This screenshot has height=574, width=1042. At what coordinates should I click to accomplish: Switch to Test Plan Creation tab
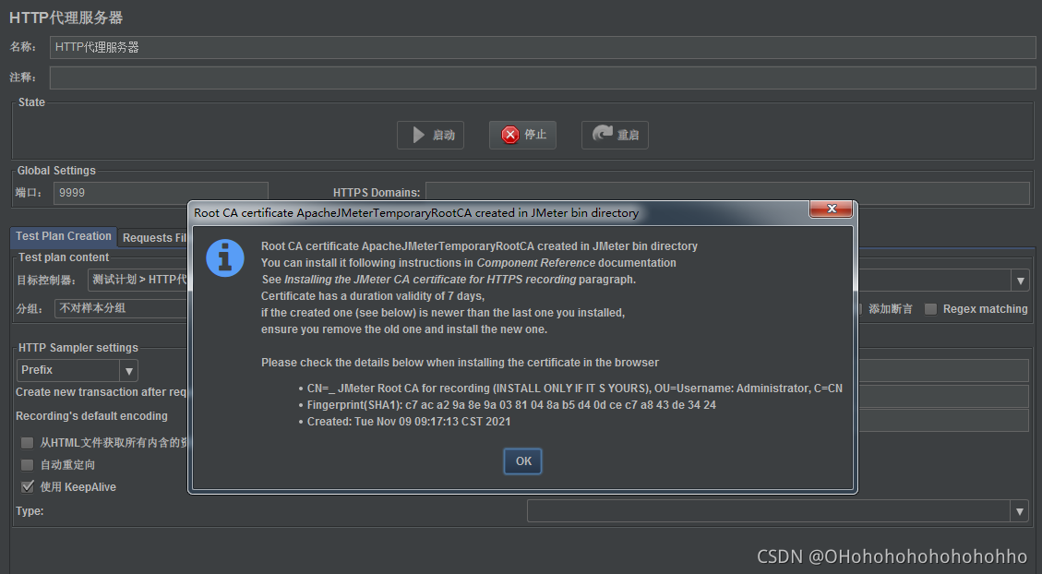coord(64,236)
